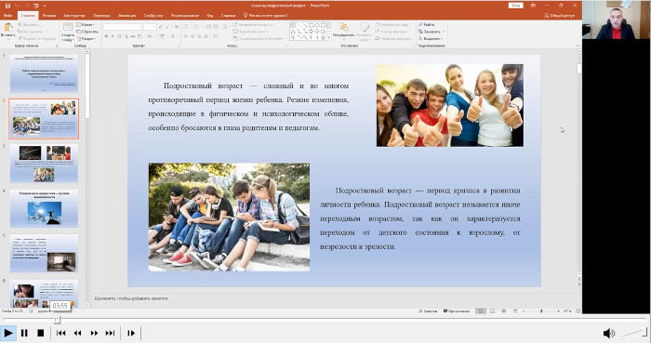Select slide 4 thumbnail with mountain image
The height and width of the screenshot is (343, 651).
click(44, 208)
